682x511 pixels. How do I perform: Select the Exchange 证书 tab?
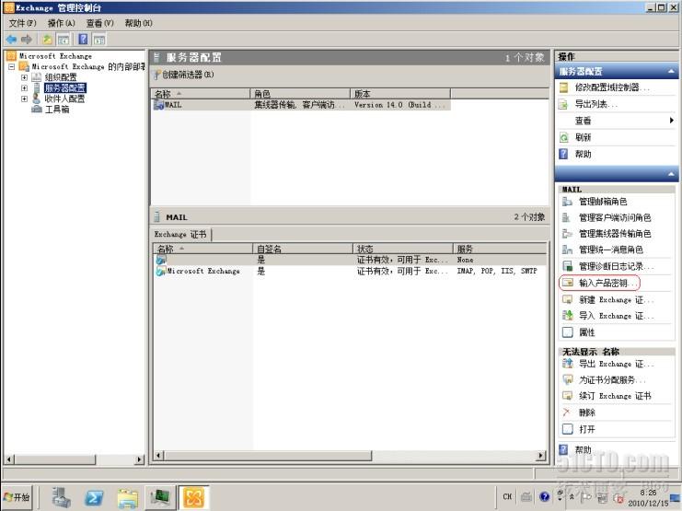pos(180,234)
